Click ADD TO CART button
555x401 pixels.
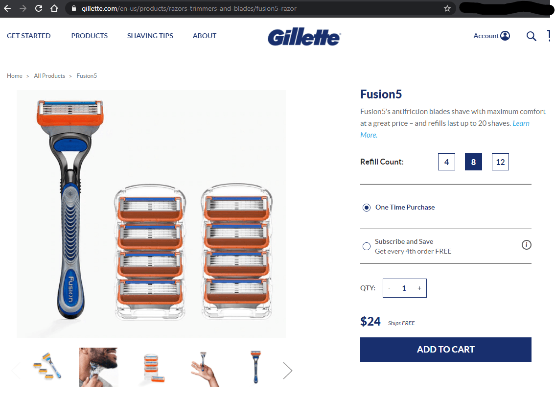point(446,350)
